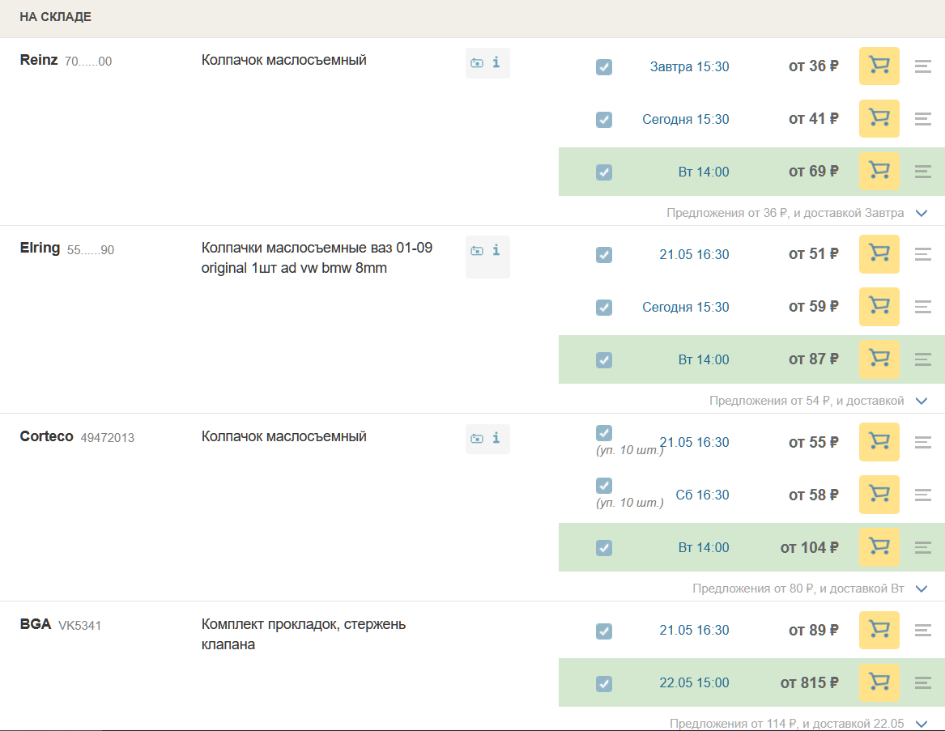This screenshot has width=945, height=731.
Task: Add Corteco offer for 104 ₽ to cart
Action: (879, 547)
